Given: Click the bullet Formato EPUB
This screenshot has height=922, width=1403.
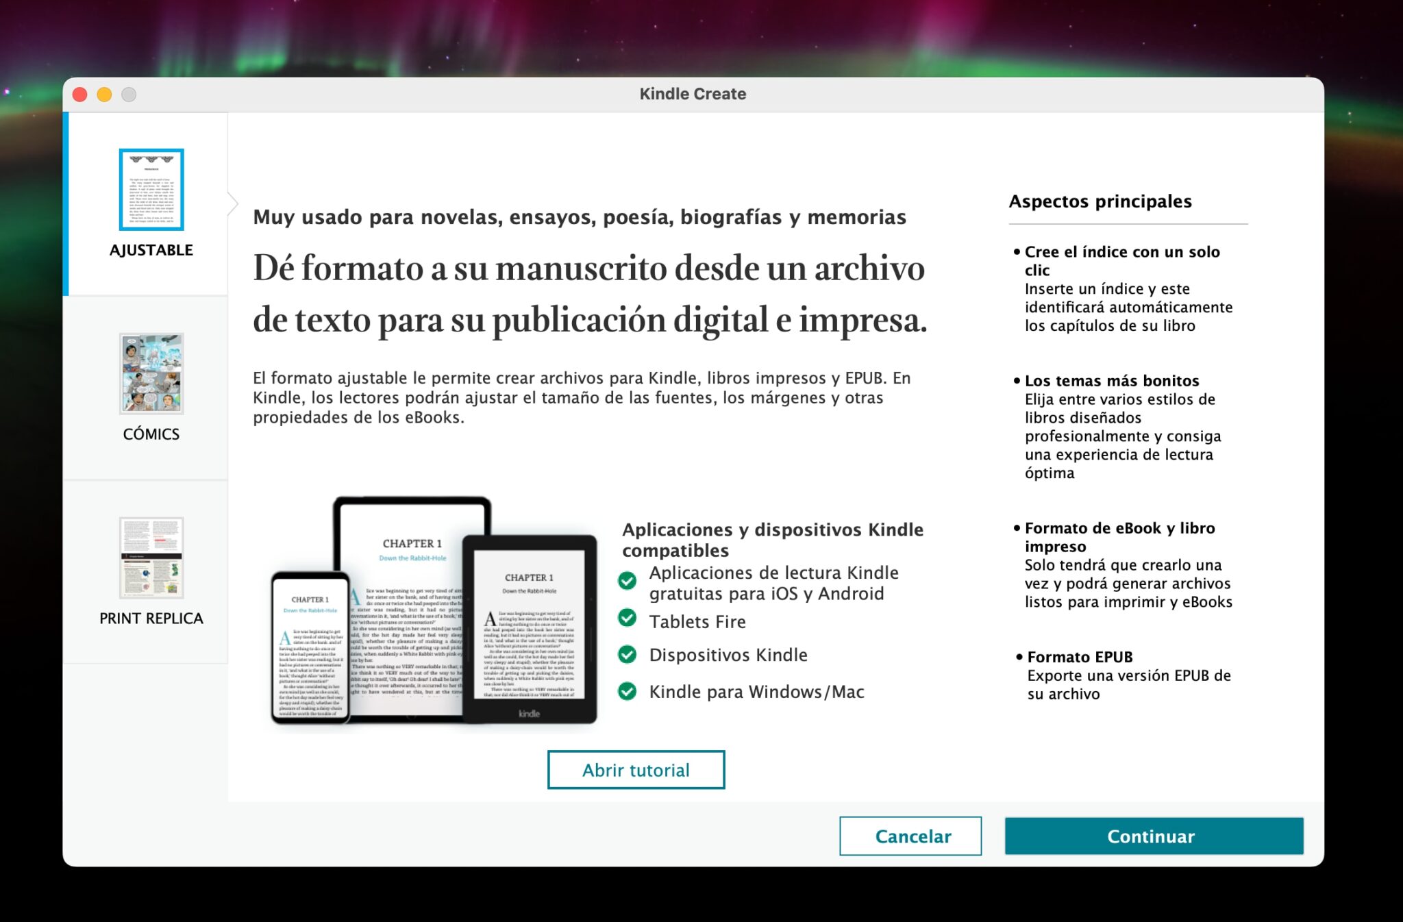Looking at the screenshot, I should [x=1078, y=656].
